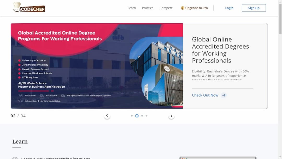This screenshot has width=282, height=159.
Task: Select the first carousel dot indicator
Action: point(132,116)
